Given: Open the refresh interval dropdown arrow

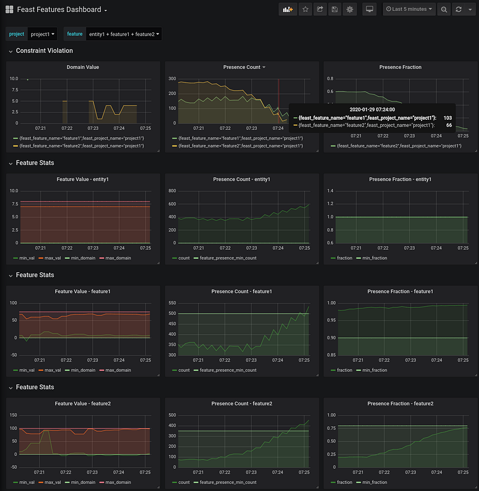Looking at the screenshot, I should [469, 10].
